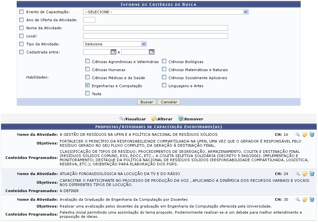The width and height of the screenshot is (318, 222).
Task: Open calendar for the start date field
Action: (x=113, y=52)
